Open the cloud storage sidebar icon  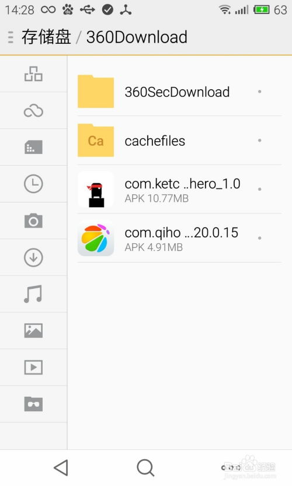(x=33, y=111)
